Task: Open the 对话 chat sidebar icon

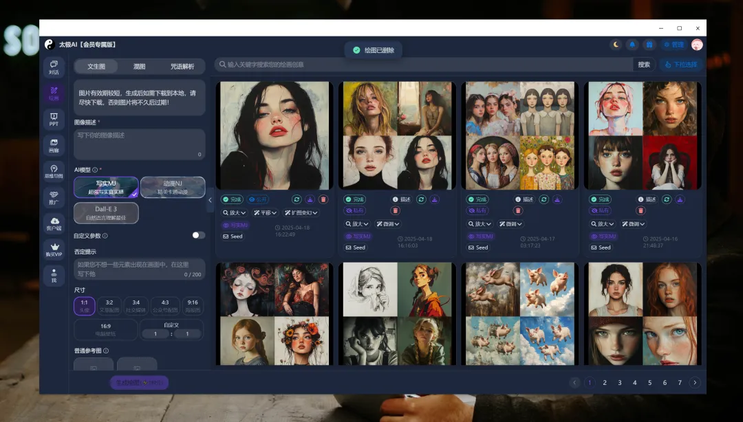Action: pos(54,67)
